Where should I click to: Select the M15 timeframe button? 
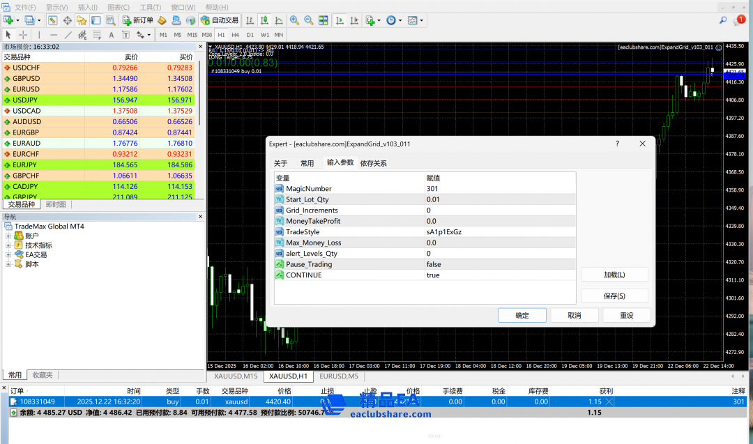click(x=192, y=35)
